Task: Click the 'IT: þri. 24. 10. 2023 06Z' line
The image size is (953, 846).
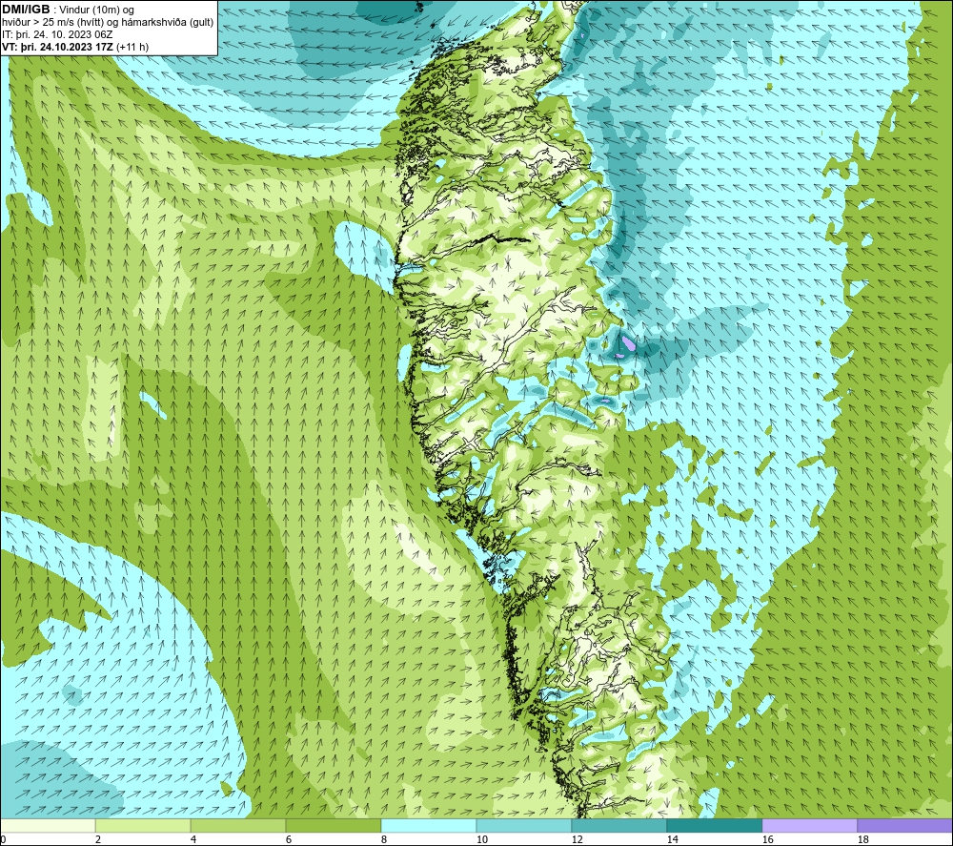Action: click(57, 34)
